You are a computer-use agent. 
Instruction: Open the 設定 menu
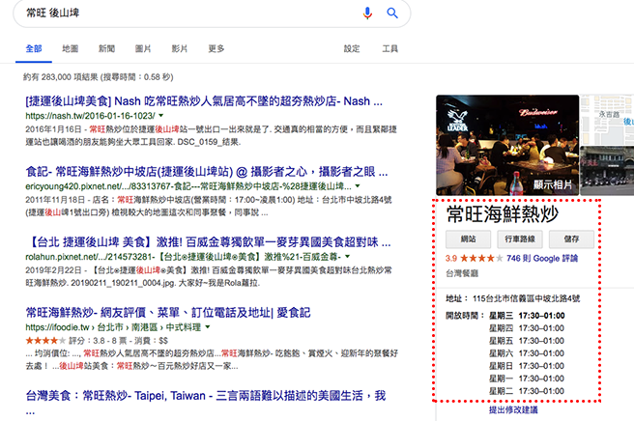(353, 48)
